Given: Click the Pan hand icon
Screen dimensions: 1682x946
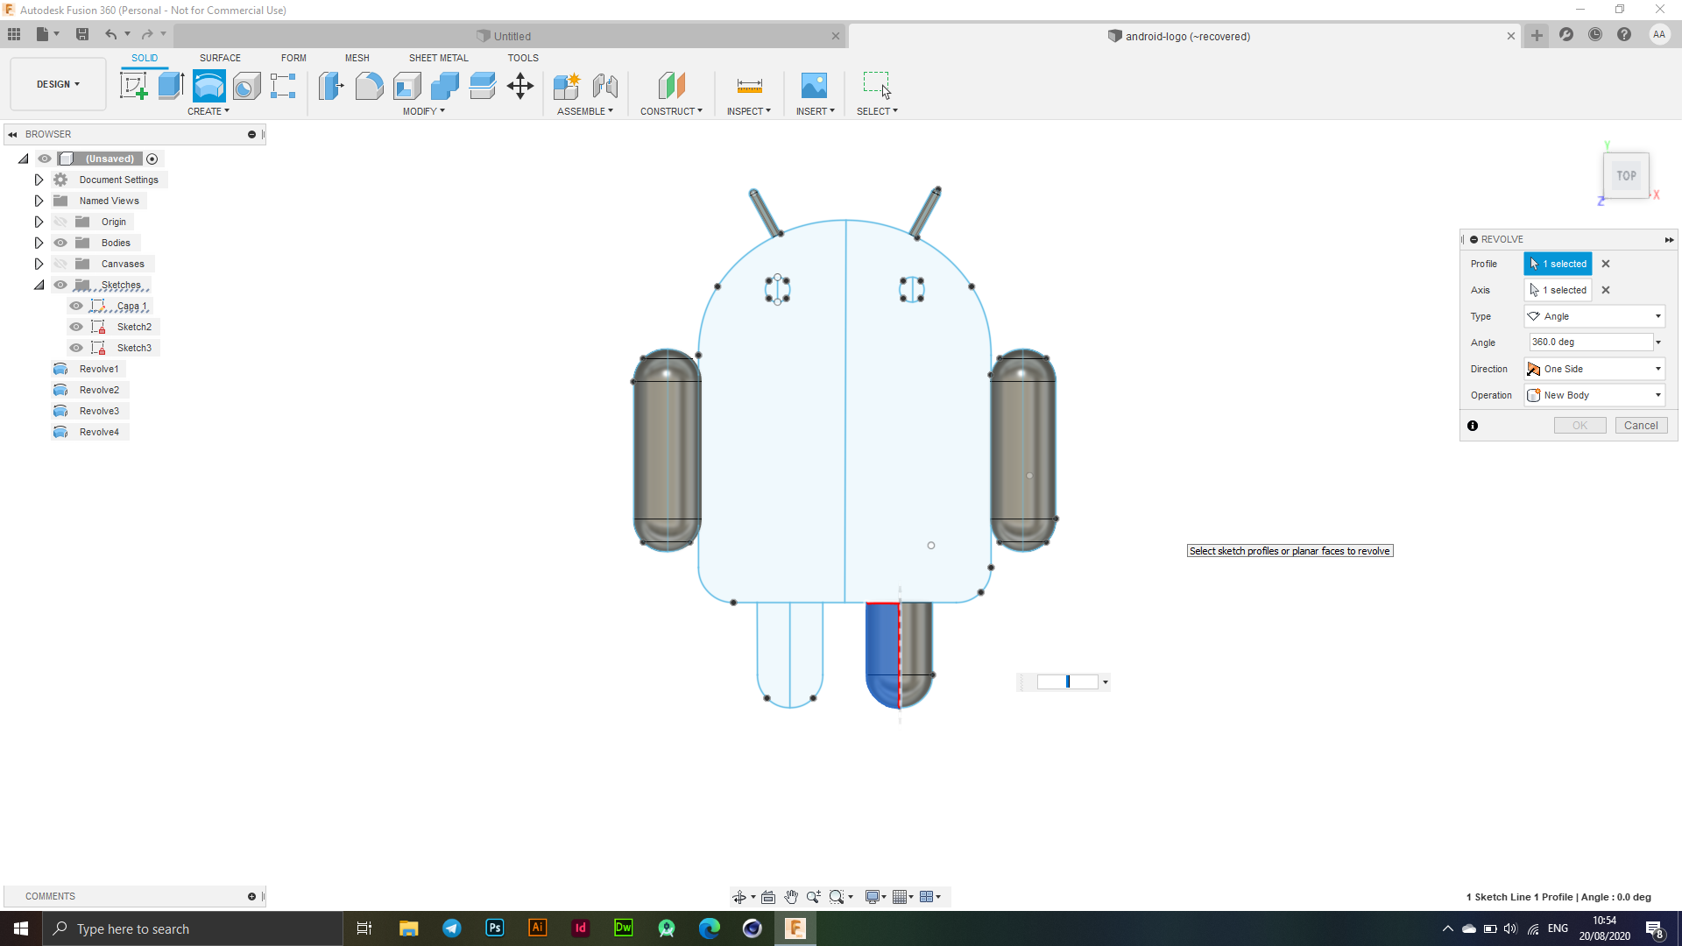Looking at the screenshot, I should (x=791, y=897).
